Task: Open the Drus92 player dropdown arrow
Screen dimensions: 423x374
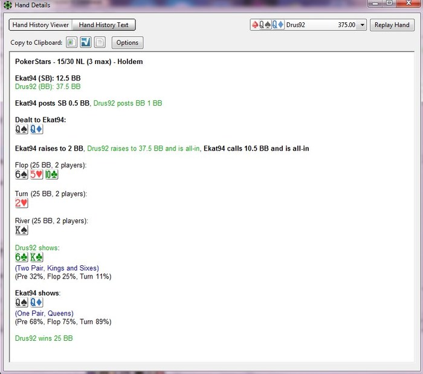Action: pyautogui.click(x=363, y=25)
